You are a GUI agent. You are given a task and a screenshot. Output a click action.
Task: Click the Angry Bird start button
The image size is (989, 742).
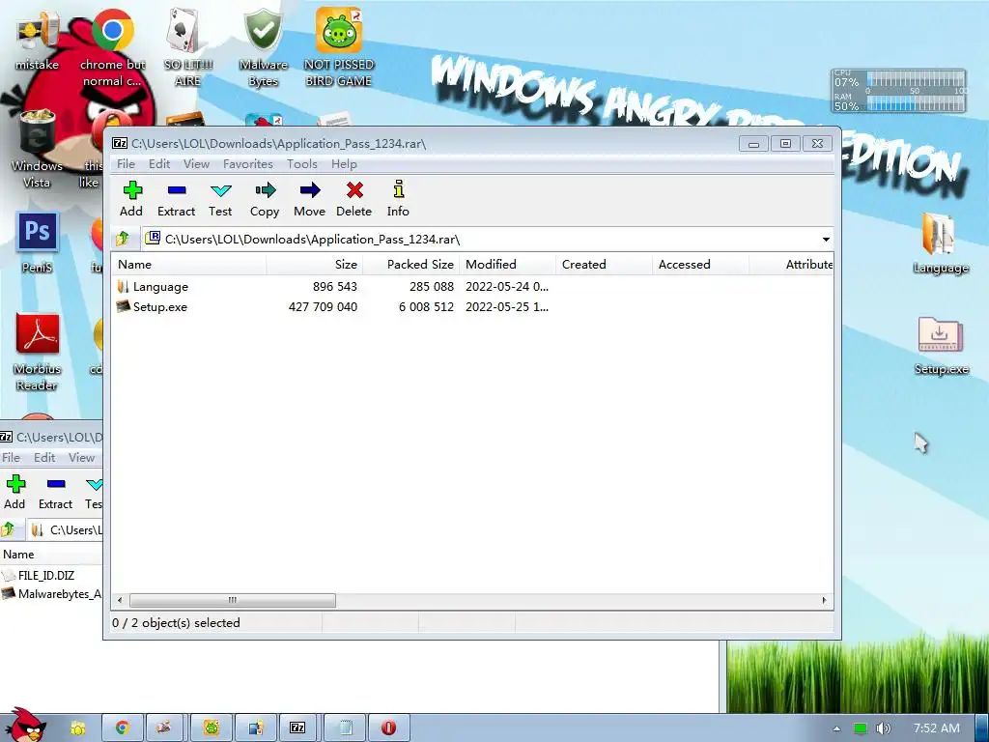pos(25,726)
